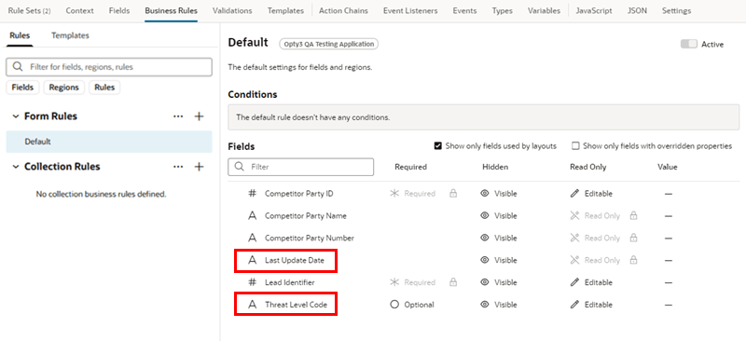Click the lock icon in Last Update Date row
Image resolution: width=746 pixels, height=341 pixels.
pos(633,260)
